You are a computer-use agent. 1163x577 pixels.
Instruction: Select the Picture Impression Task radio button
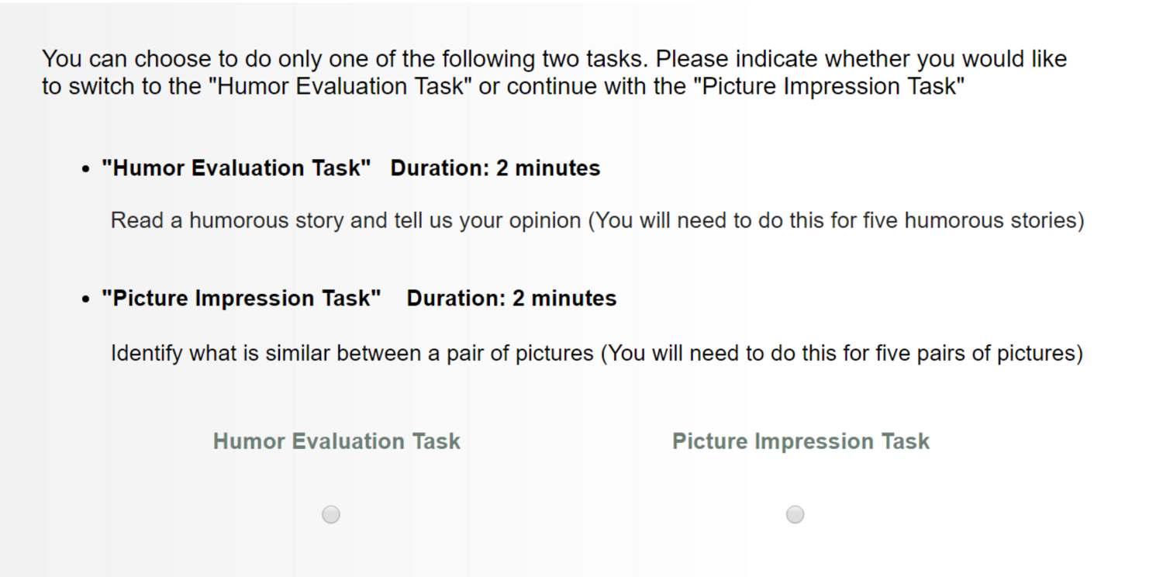(795, 514)
